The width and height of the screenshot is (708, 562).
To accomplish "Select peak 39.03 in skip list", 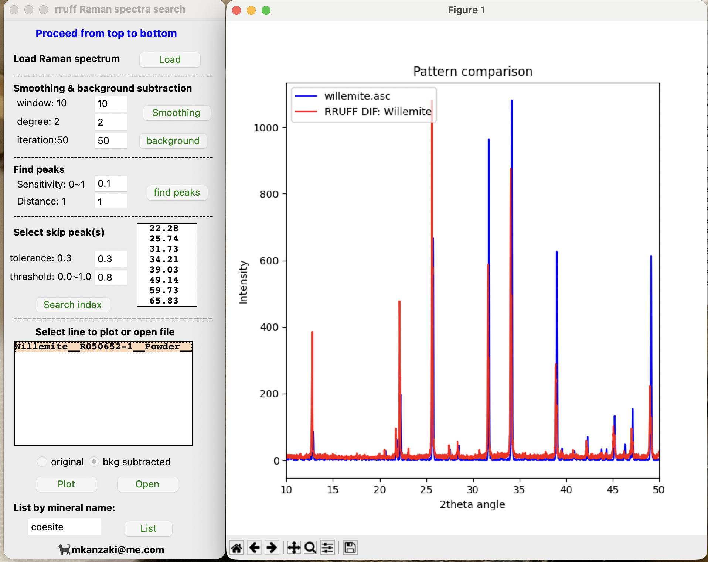I will tap(164, 270).
